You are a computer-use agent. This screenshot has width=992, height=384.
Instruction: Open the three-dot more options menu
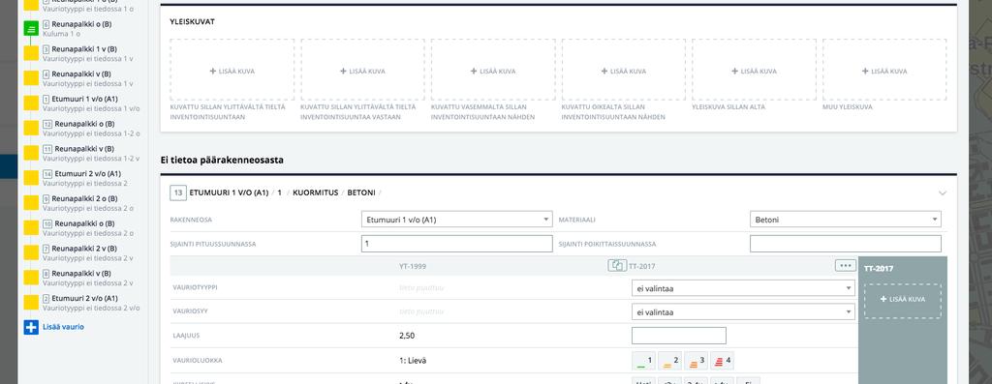coord(845,266)
